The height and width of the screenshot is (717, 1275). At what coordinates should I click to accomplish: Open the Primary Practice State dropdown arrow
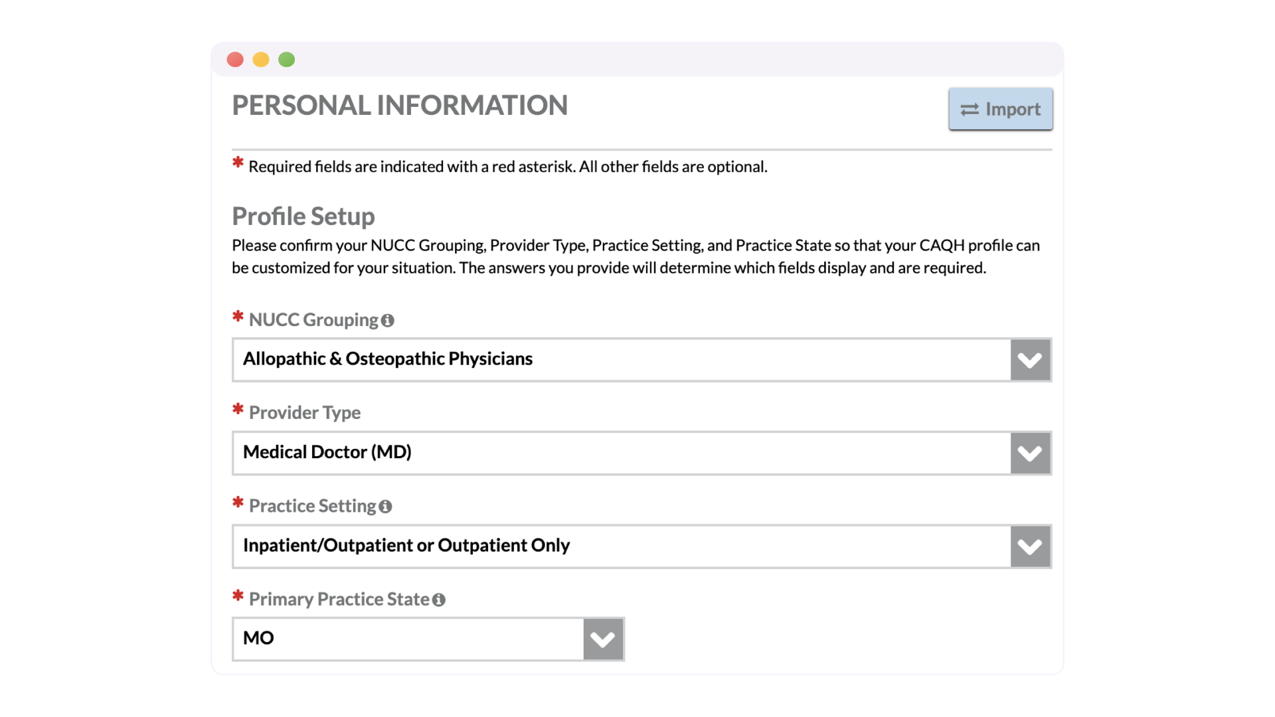(x=603, y=639)
